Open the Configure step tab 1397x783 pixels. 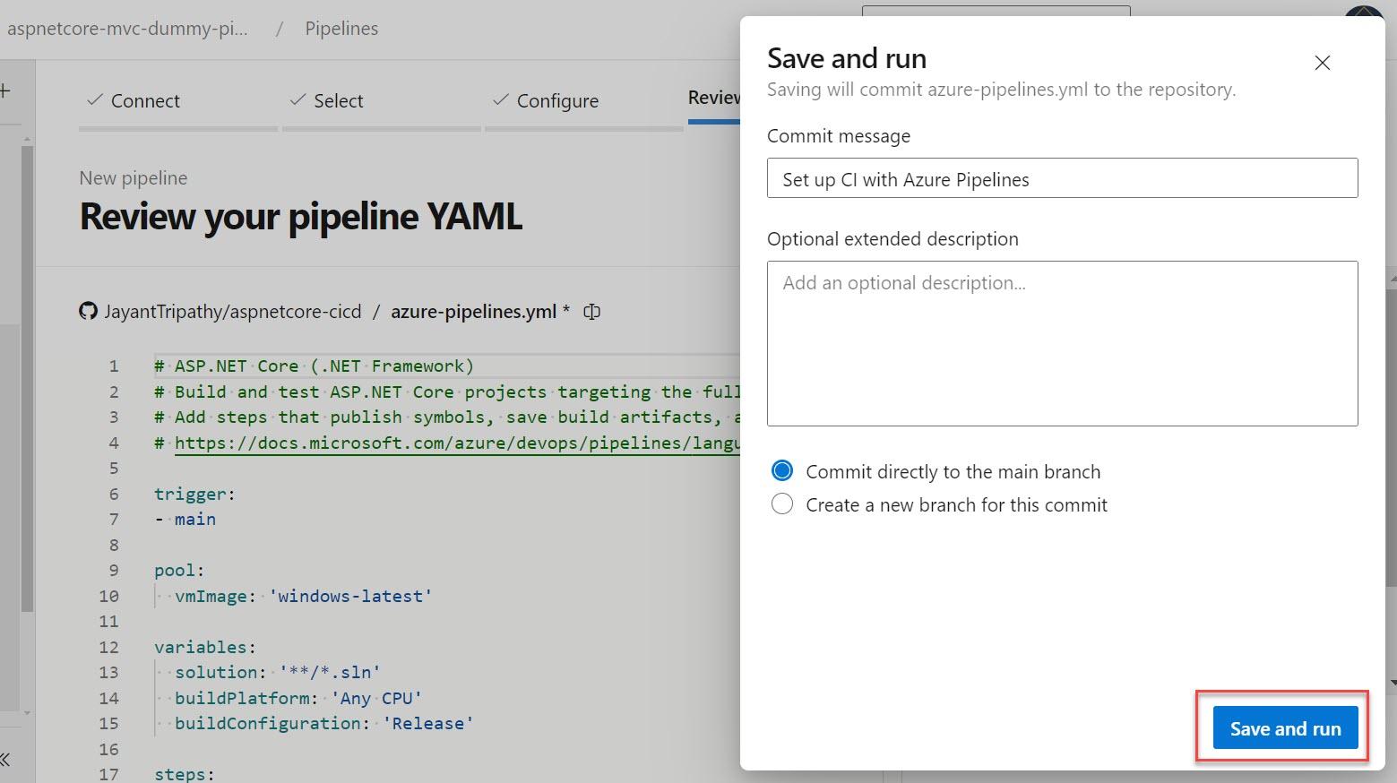click(x=556, y=101)
